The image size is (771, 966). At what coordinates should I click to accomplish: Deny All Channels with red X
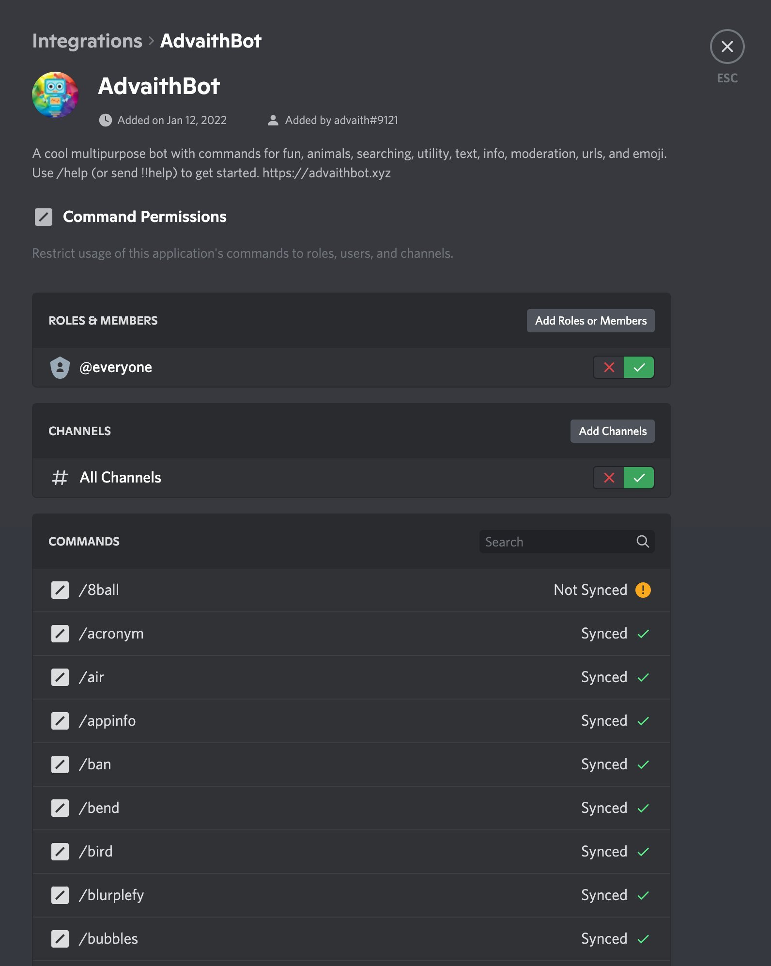click(609, 478)
